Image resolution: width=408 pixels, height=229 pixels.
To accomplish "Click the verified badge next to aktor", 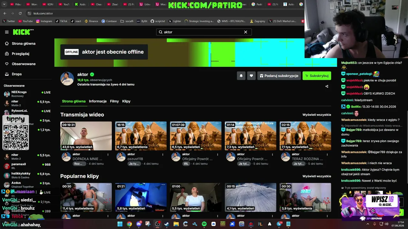I will (92, 75).
